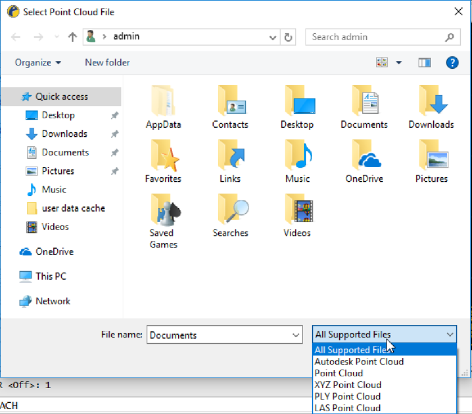The image size is (472, 414).
Task: Open the address bar history dropdown
Action: tap(273, 37)
